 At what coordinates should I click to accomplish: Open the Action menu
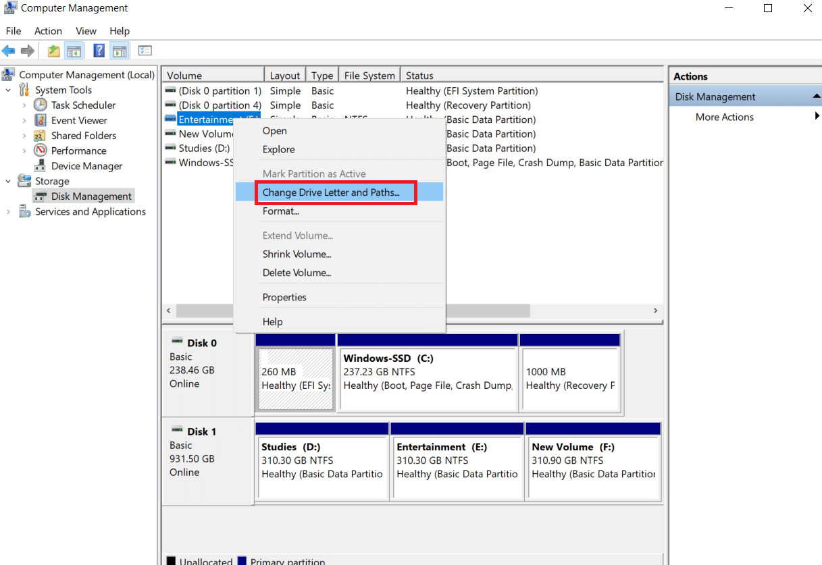click(x=48, y=31)
